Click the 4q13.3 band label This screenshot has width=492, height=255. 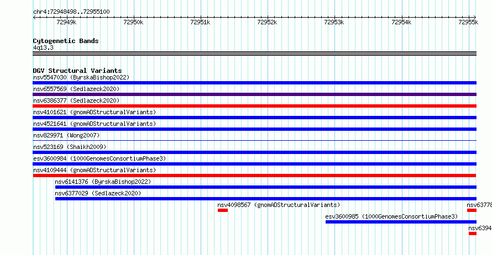[x=43, y=47]
